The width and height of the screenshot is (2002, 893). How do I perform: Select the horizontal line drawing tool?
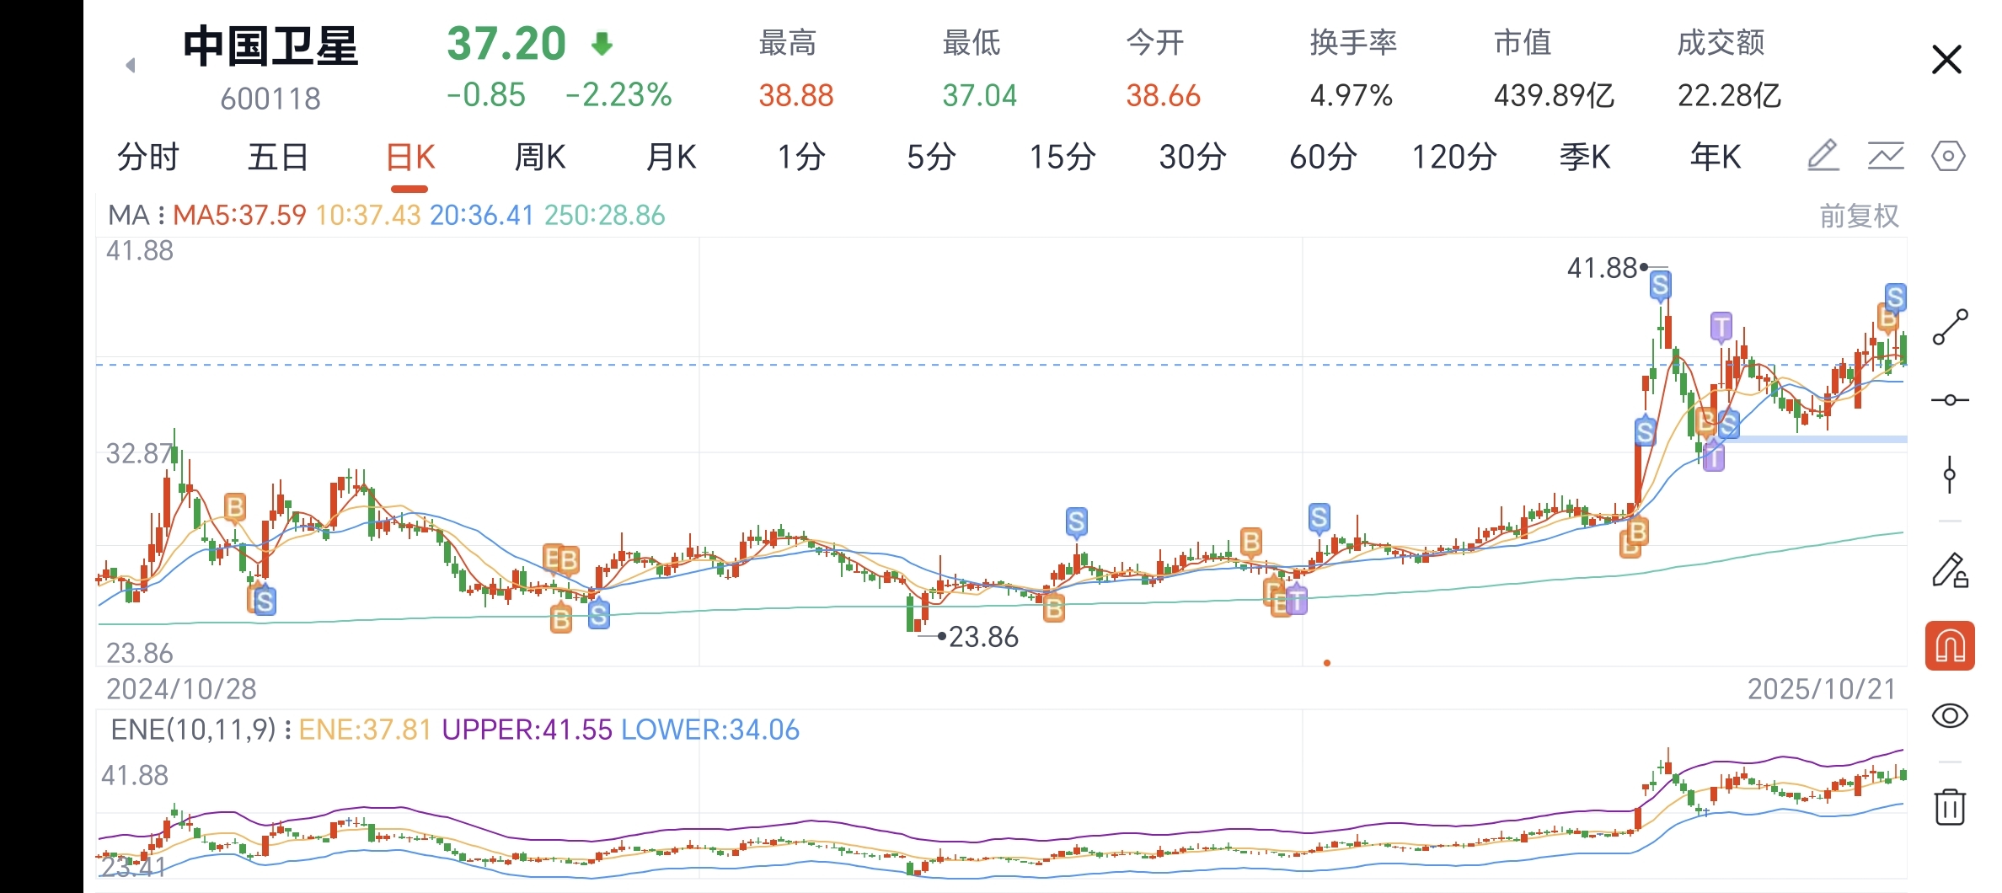click(x=1950, y=400)
